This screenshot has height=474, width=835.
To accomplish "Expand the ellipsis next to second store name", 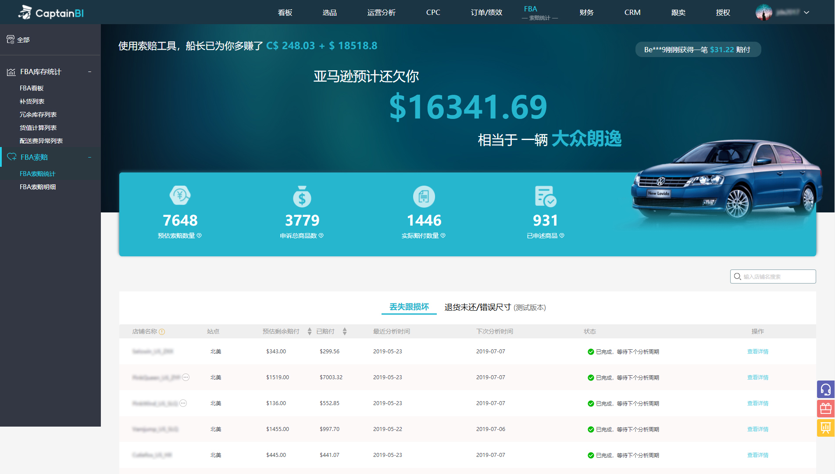I will click(x=186, y=377).
